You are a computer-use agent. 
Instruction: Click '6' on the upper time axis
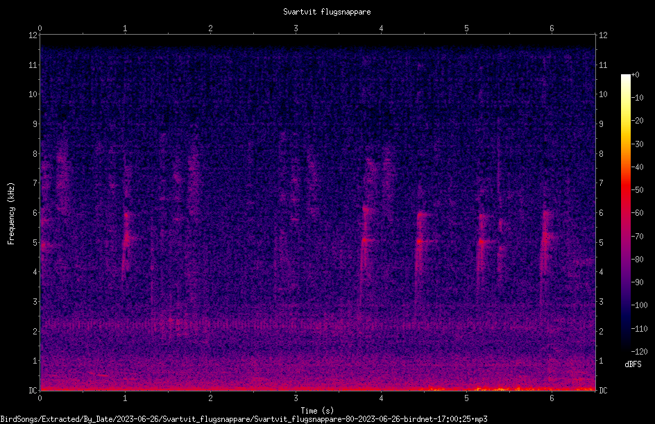(x=552, y=28)
